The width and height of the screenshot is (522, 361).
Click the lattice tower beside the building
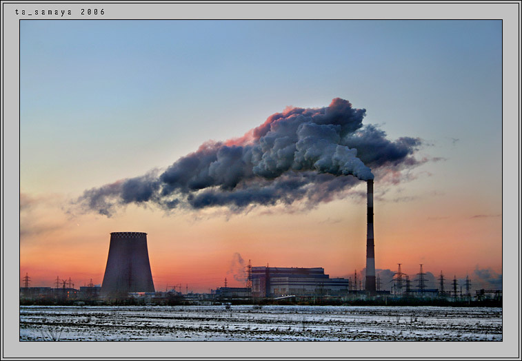(249, 274)
